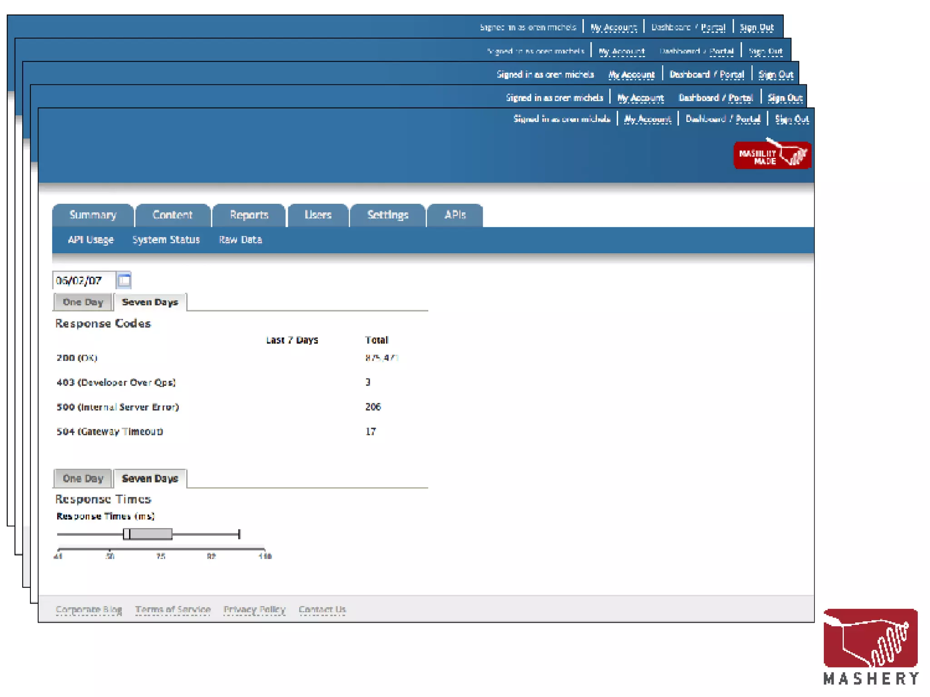Select One Day for Response Codes
Viewport: 930px width, 697px height.
83,302
